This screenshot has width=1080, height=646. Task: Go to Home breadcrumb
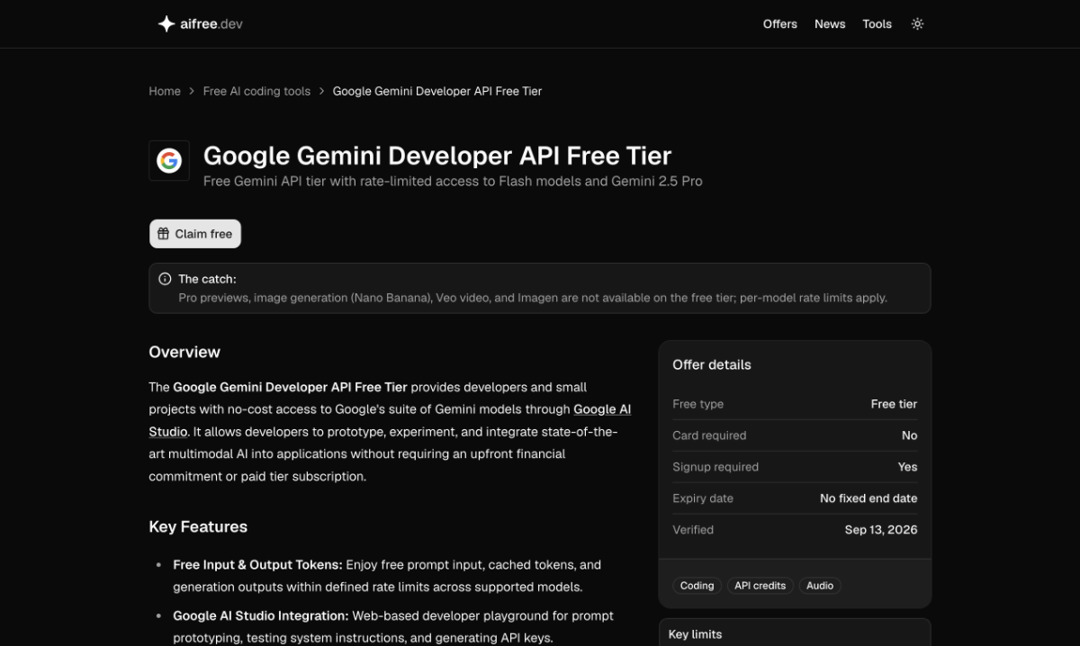tap(165, 91)
